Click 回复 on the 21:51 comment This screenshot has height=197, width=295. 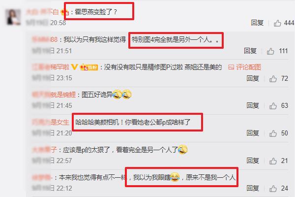(250, 51)
